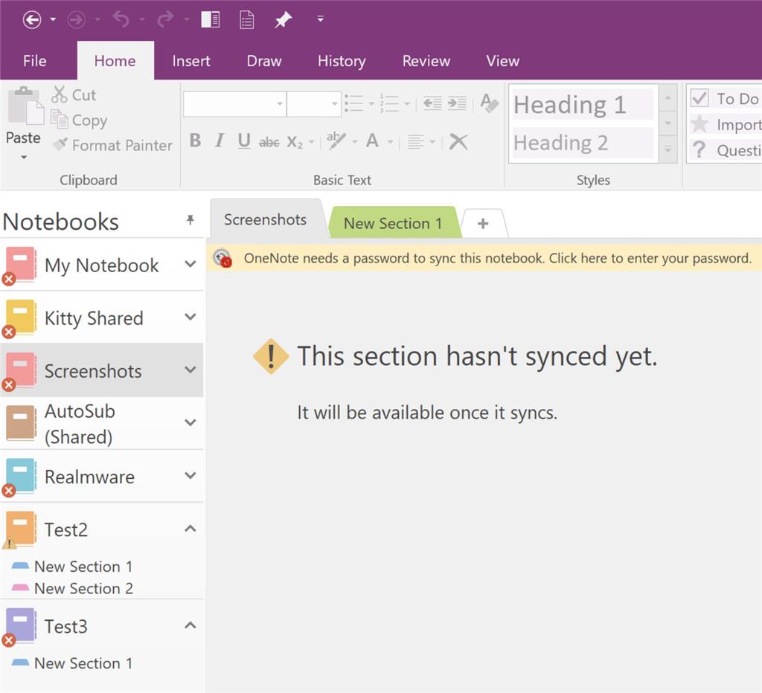762x693 pixels.
Task: Open the Paste options arrow
Action: tap(23, 158)
